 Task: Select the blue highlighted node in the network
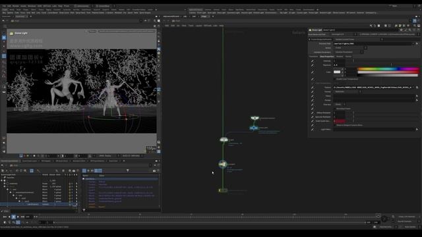pyautogui.click(x=253, y=128)
